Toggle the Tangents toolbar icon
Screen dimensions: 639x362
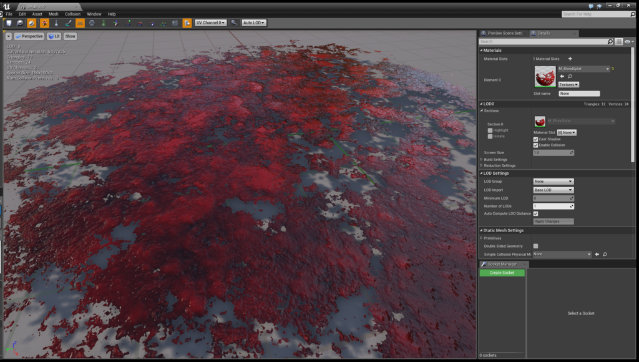139,23
